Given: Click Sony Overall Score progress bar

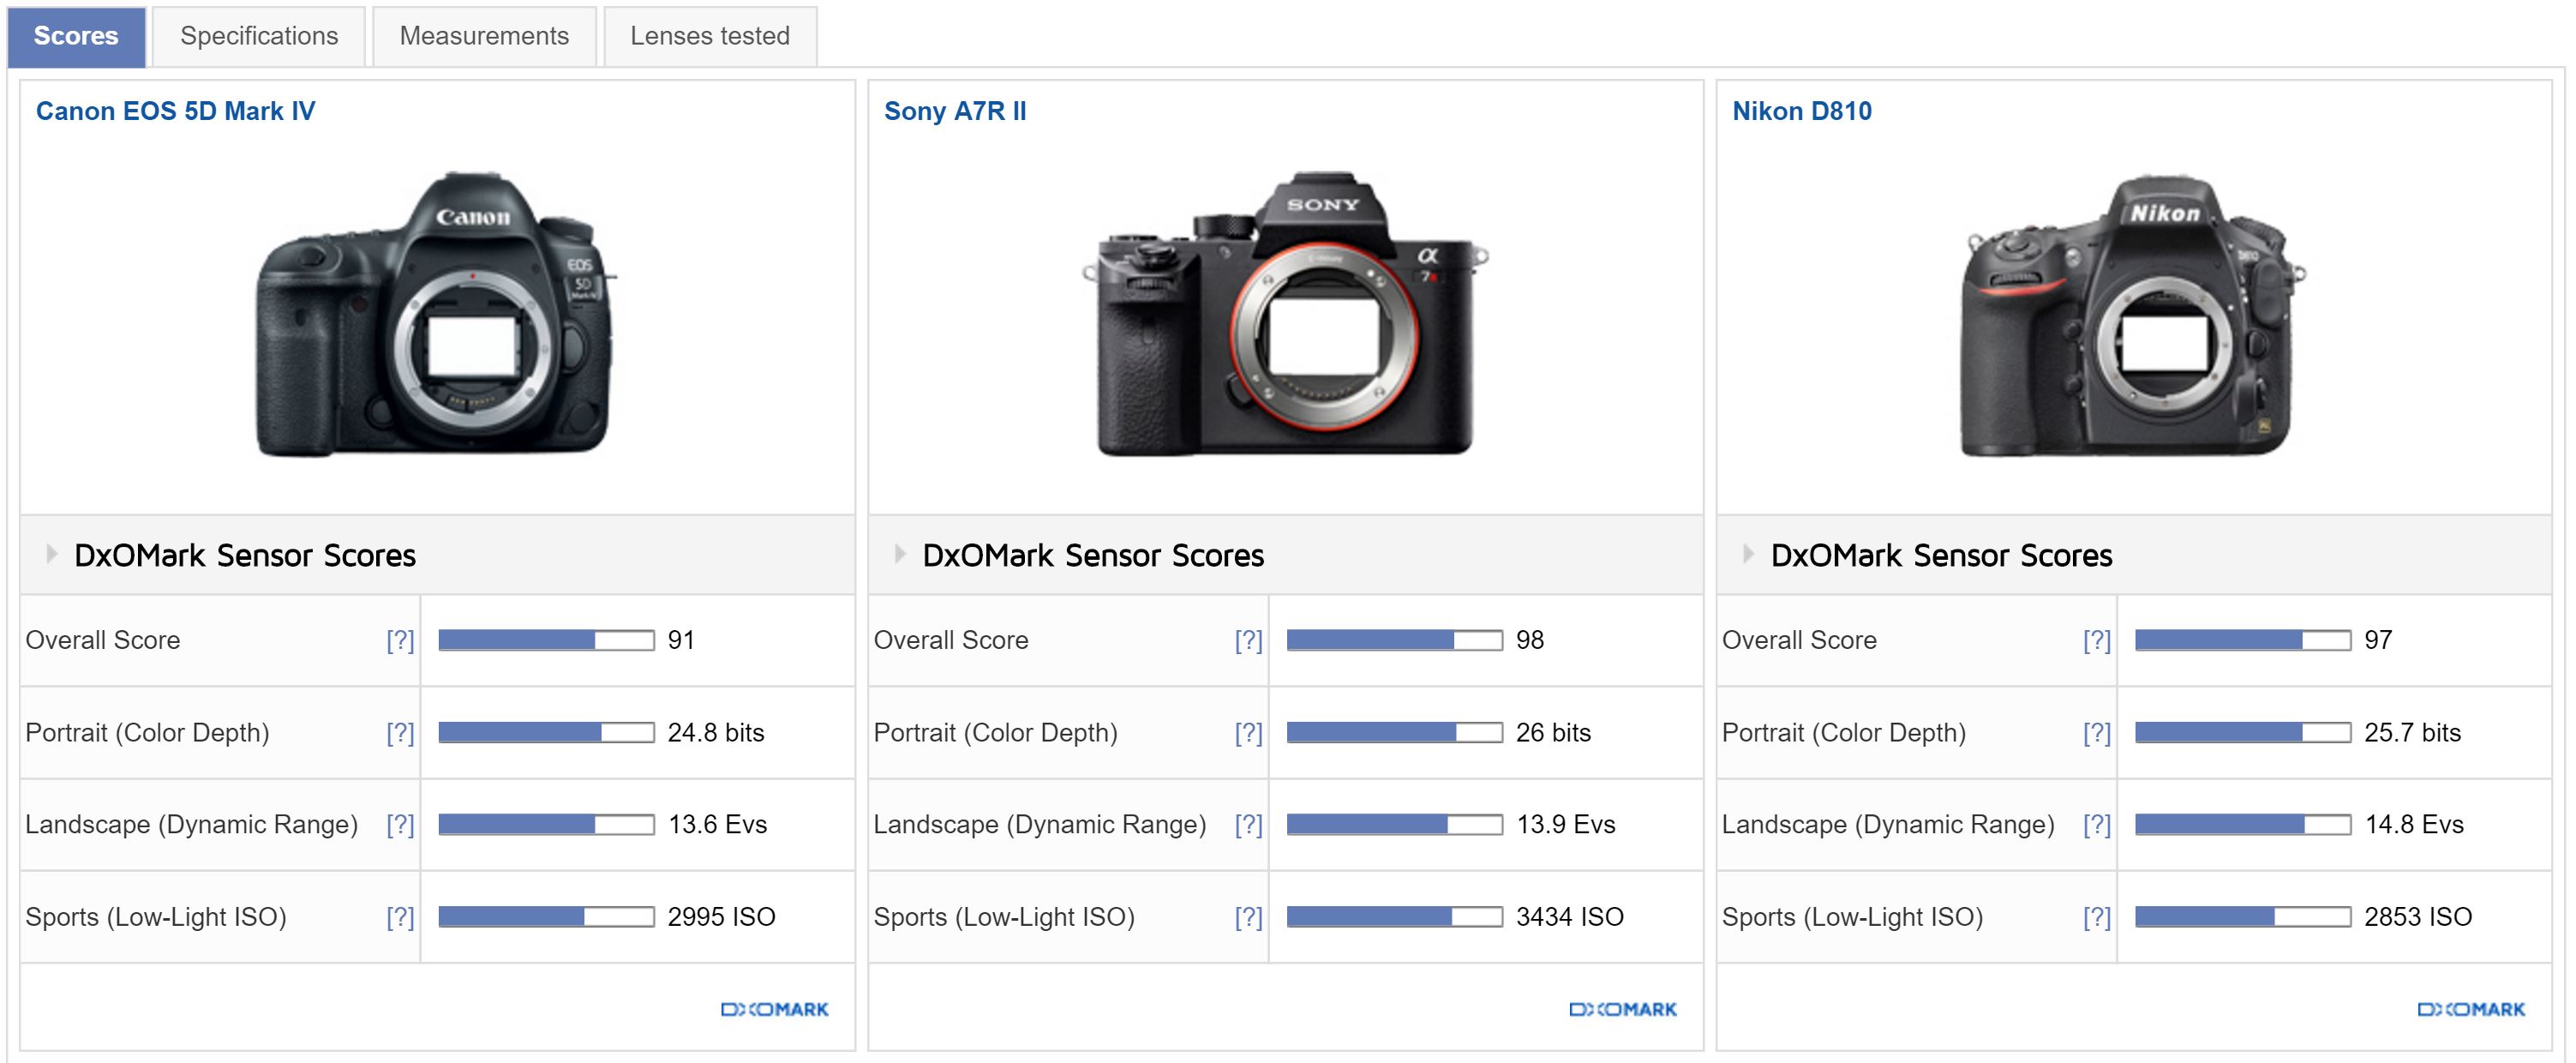Looking at the screenshot, I should [x=1393, y=641].
